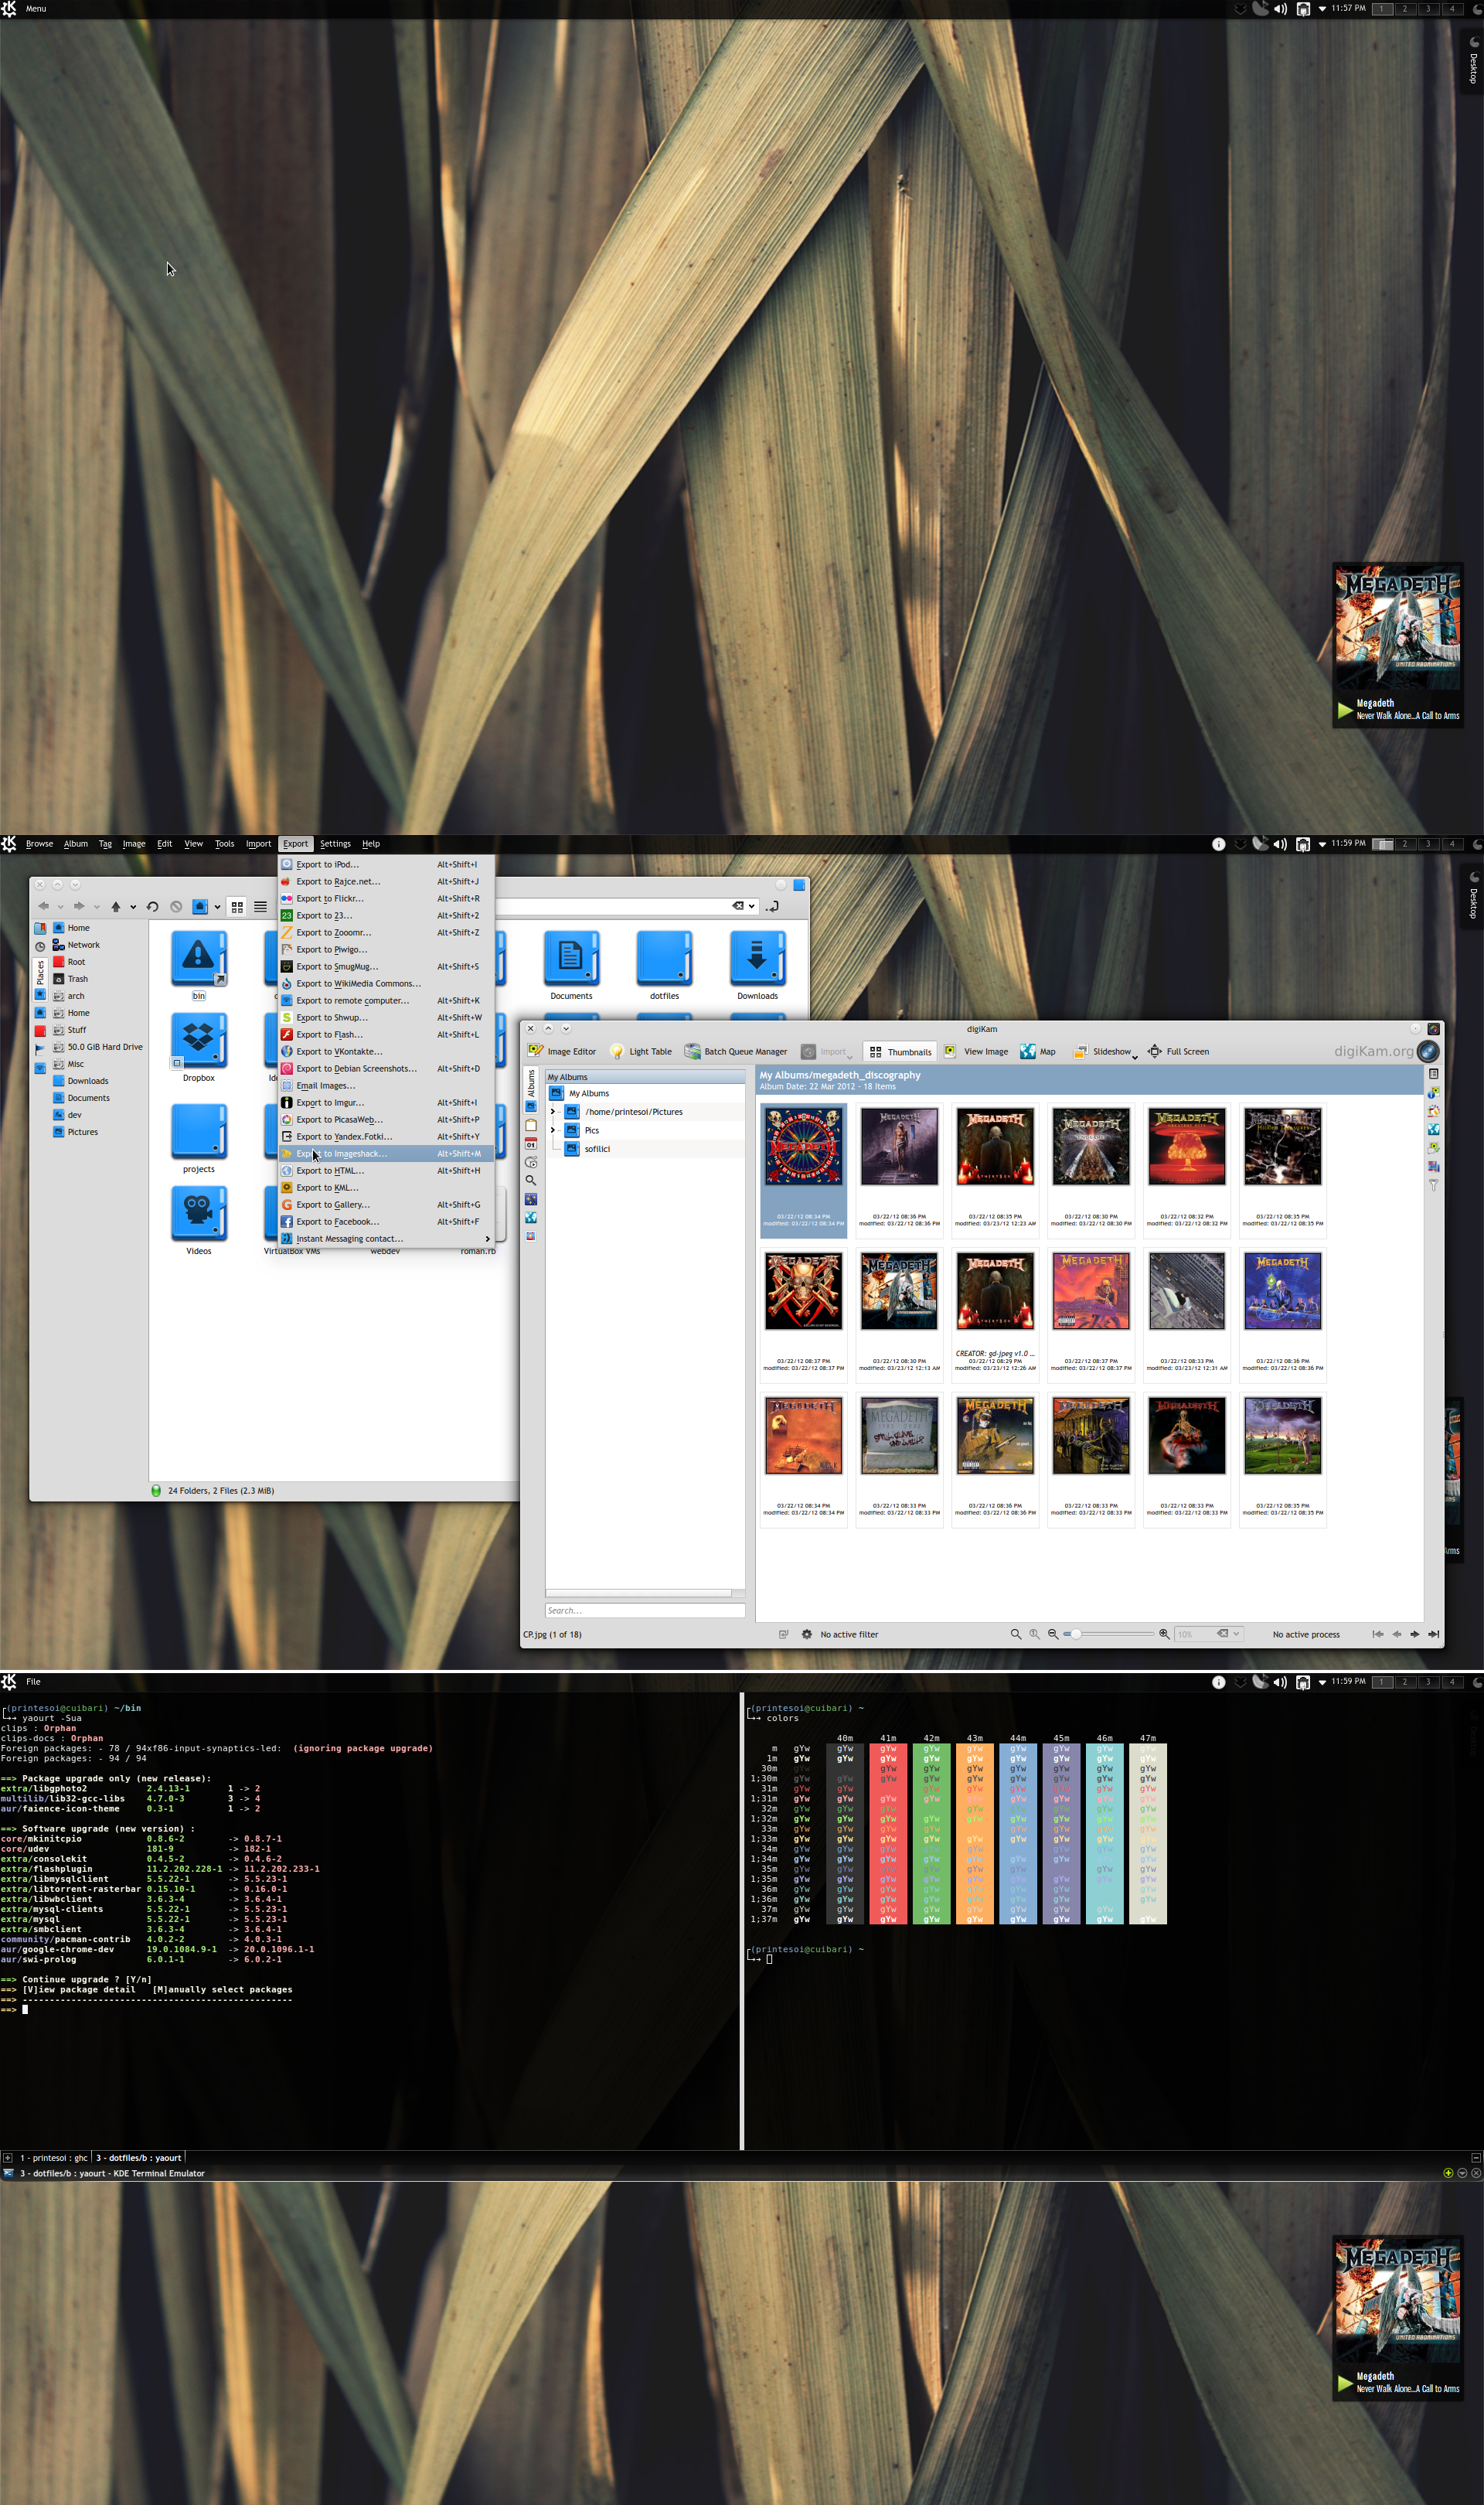Select the Export to PicasaWeb entry
1484x2505 pixels.
387,1120
